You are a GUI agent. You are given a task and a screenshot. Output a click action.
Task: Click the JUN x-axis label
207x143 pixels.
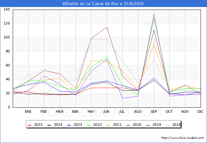tap(107, 112)
